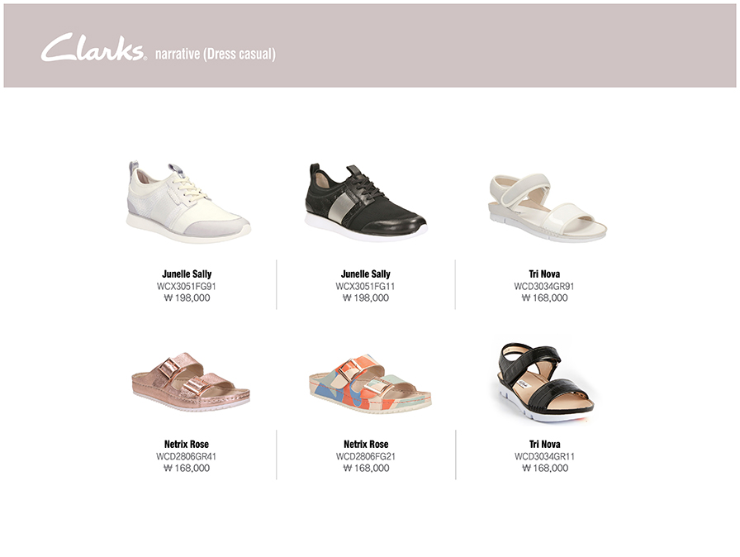Click the ₩198,000 price under WCX3051FG91
740x557 pixels.
click(x=187, y=298)
